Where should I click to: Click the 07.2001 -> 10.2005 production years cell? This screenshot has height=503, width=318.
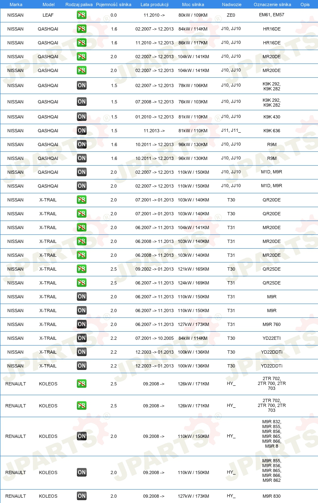155,338
